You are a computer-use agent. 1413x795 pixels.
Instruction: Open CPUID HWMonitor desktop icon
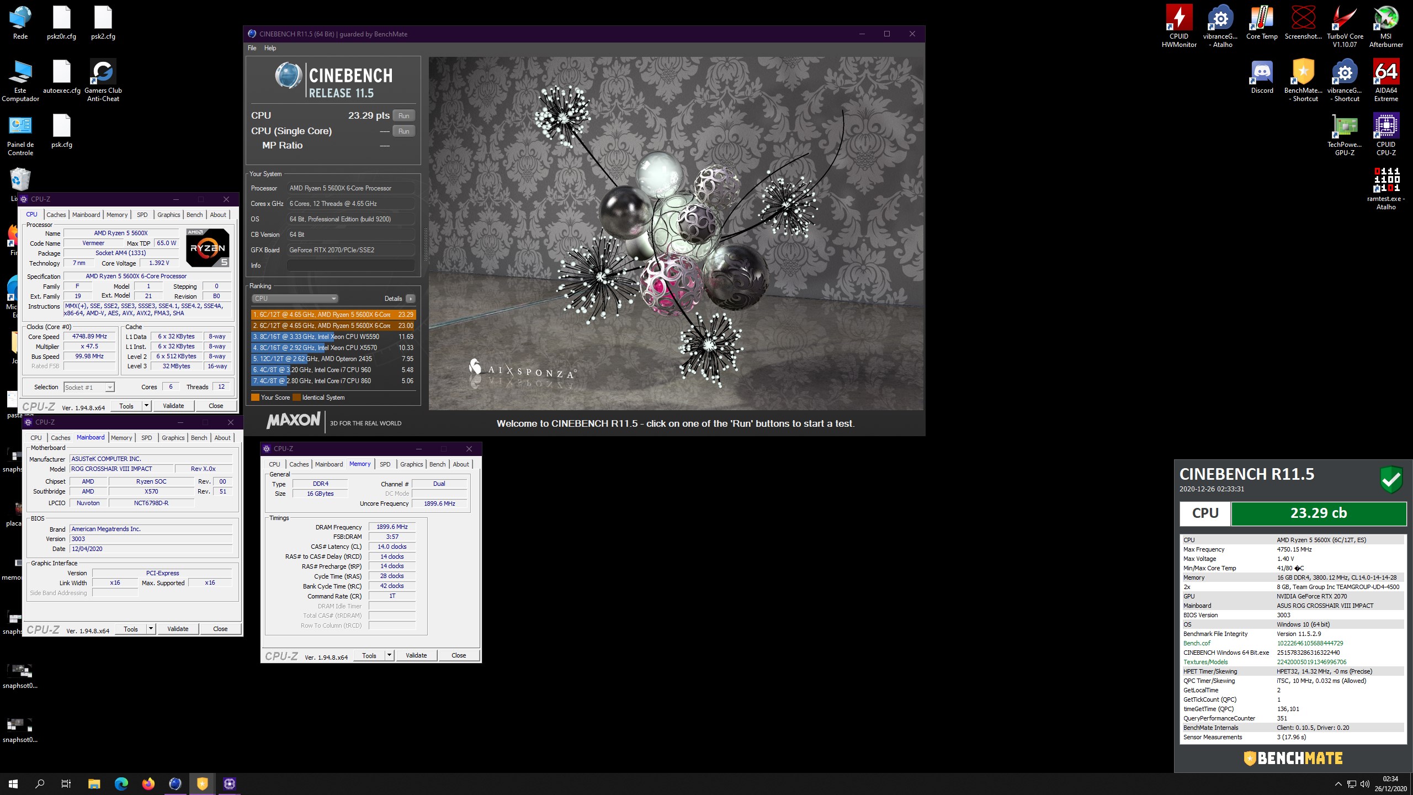[x=1179, y=26]
